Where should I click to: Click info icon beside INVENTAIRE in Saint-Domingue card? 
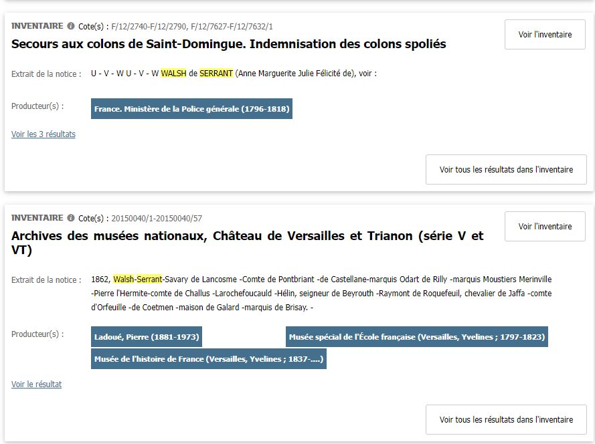[71, 26]
